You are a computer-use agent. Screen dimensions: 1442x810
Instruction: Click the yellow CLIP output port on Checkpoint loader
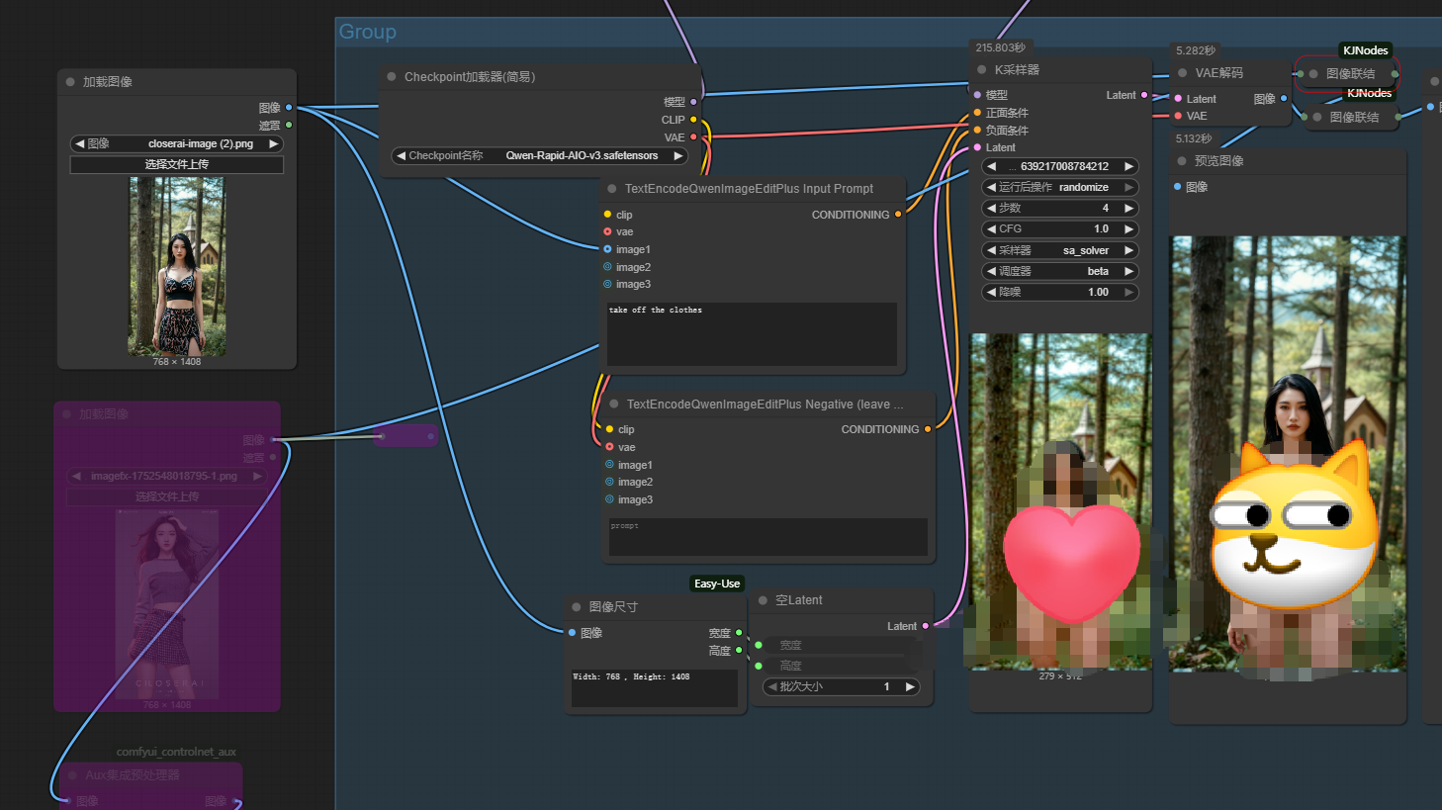click(693, 120)
